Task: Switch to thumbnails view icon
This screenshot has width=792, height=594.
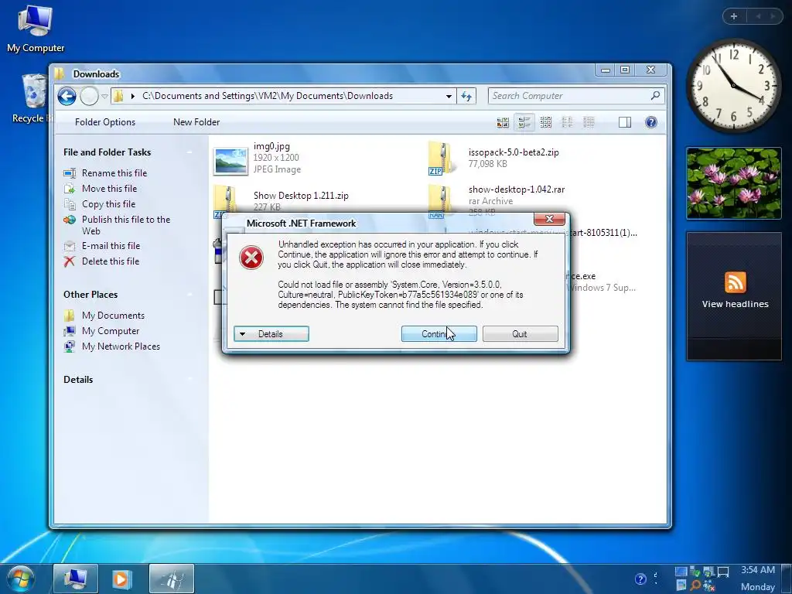Action: coord(503,122)
